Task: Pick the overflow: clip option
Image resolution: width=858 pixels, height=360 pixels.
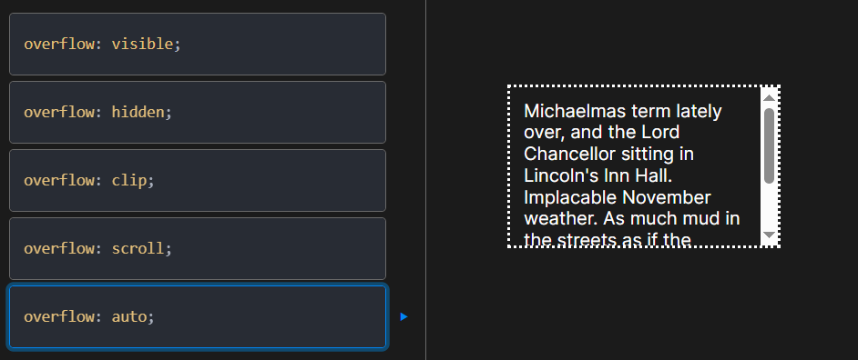Action: click(x=198, y=180)
